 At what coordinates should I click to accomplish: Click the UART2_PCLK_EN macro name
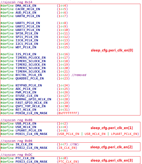coord(28,26)
